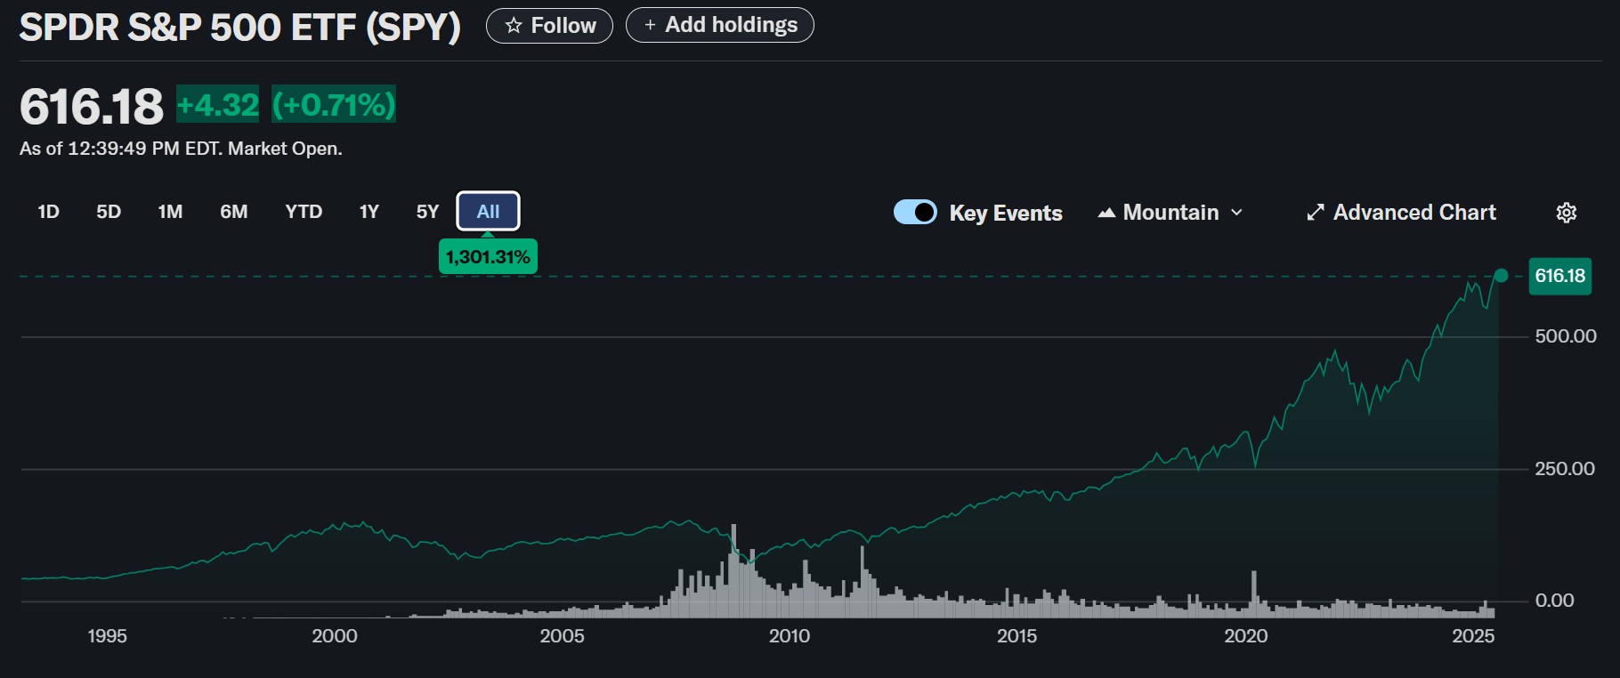Click the plus icon in Add holdings
The height and width of the screenshot is (678, 1620).
point(650,25)
